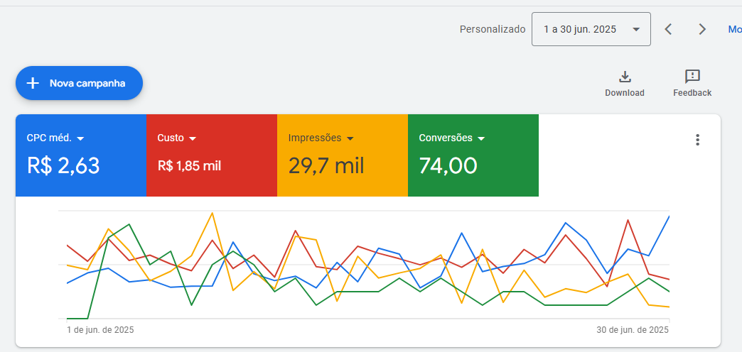Click the cut-off 'Mo' link at top right

click(x=734, y=29)
